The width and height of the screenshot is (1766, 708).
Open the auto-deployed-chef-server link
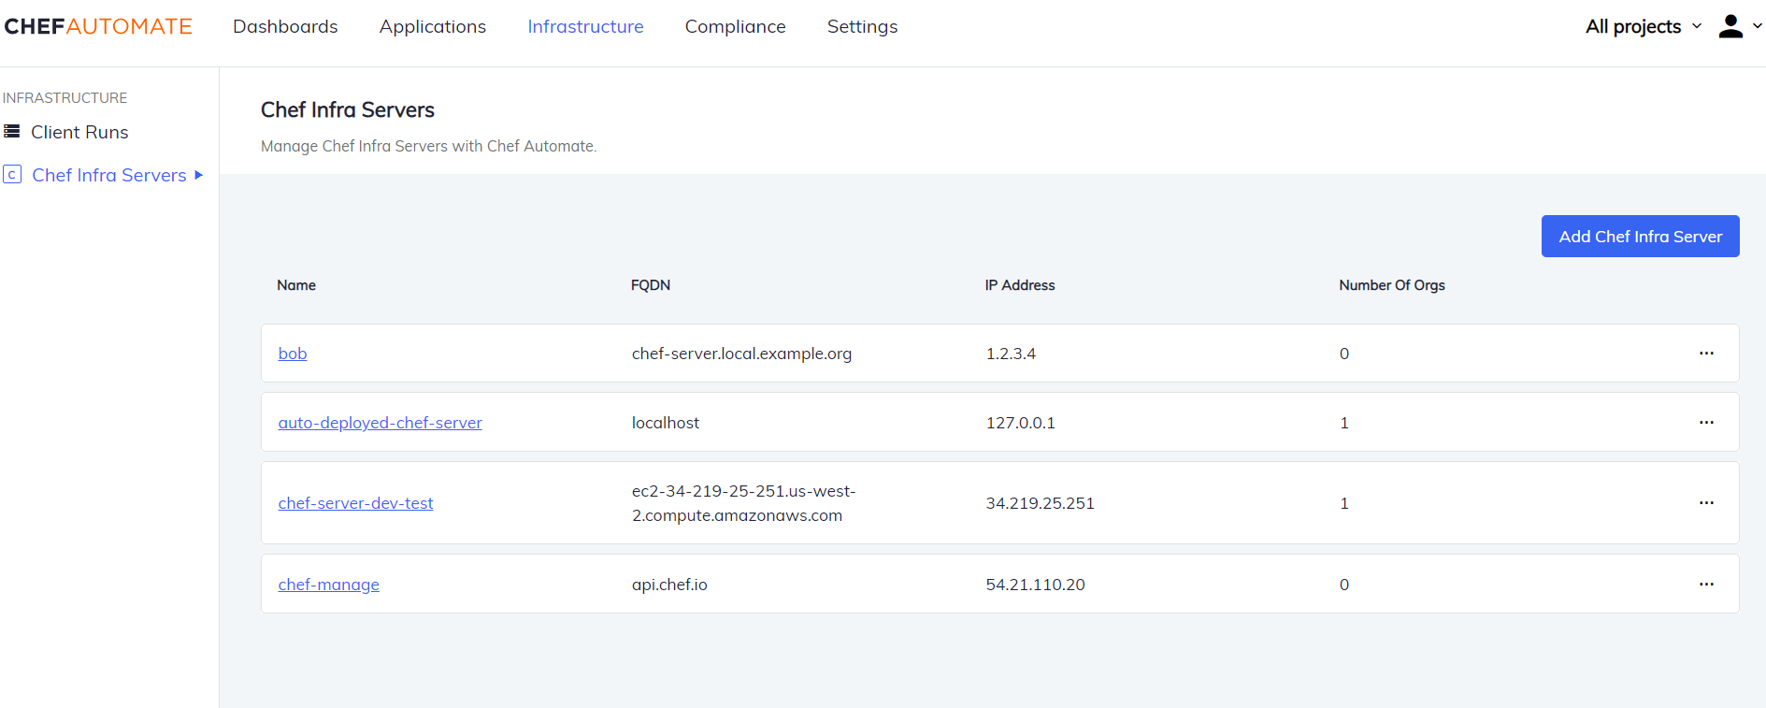(x=380, y=423)
